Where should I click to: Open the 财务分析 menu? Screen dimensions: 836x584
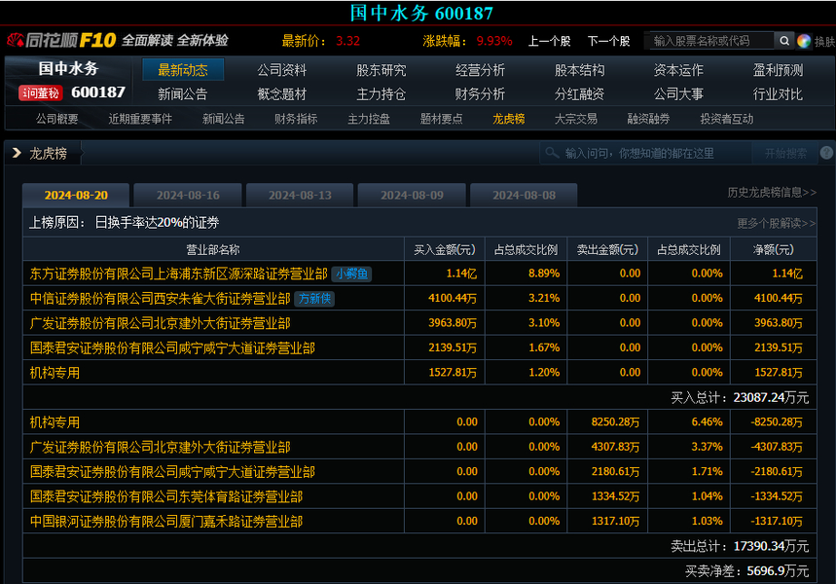[480, 94]
